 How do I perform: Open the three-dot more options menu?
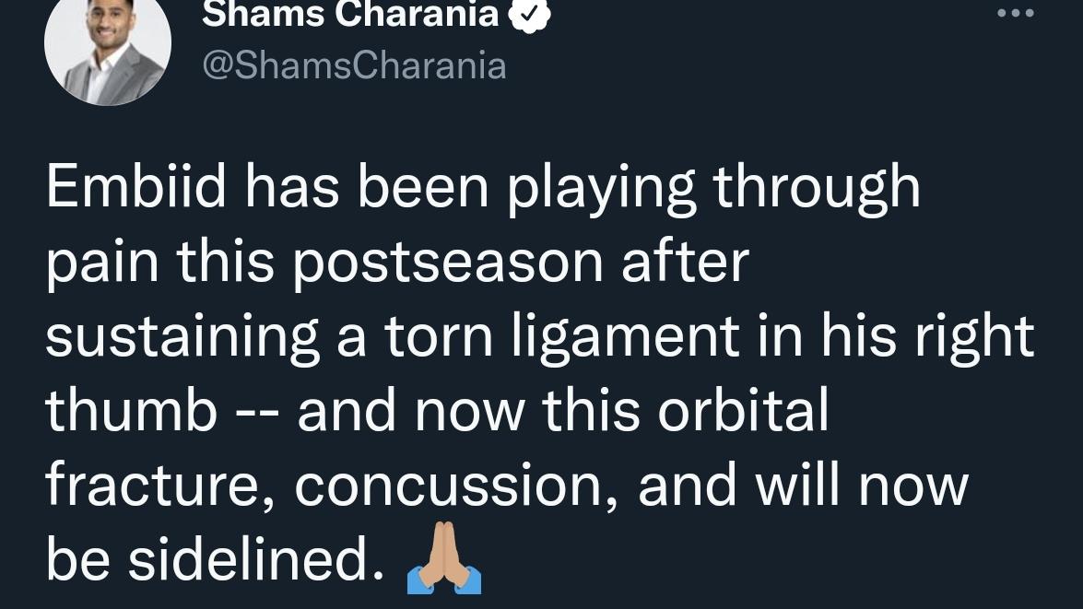(1016, 12)
